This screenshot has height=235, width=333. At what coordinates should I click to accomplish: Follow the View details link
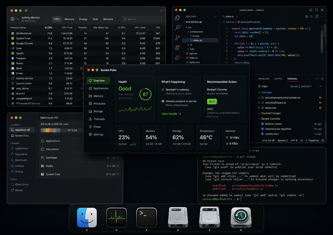tap(171, 114)
